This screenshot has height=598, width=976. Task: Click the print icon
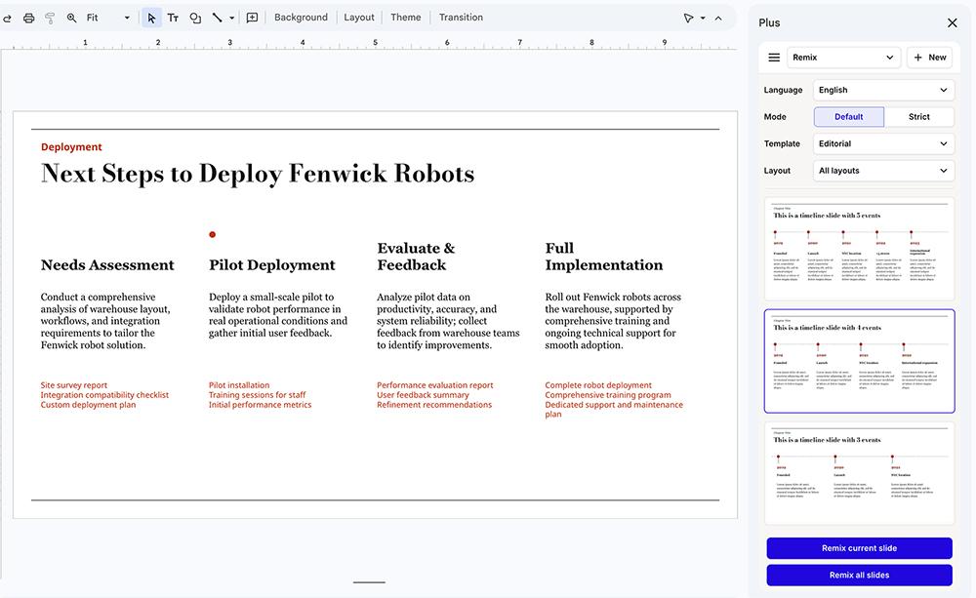[28, 18]
